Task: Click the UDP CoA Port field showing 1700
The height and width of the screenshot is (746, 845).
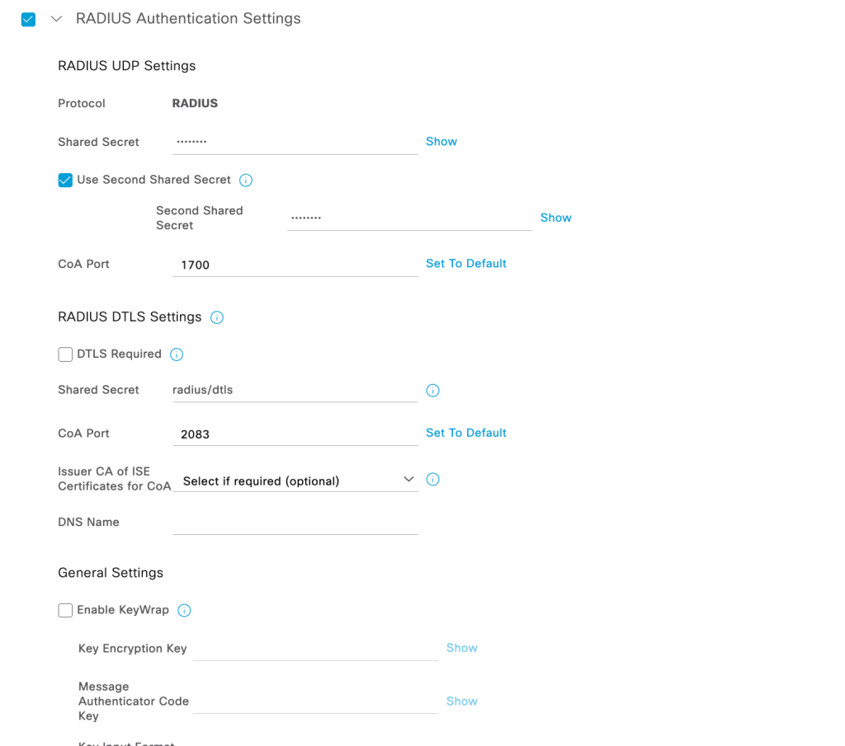Action: click(295, 265)
